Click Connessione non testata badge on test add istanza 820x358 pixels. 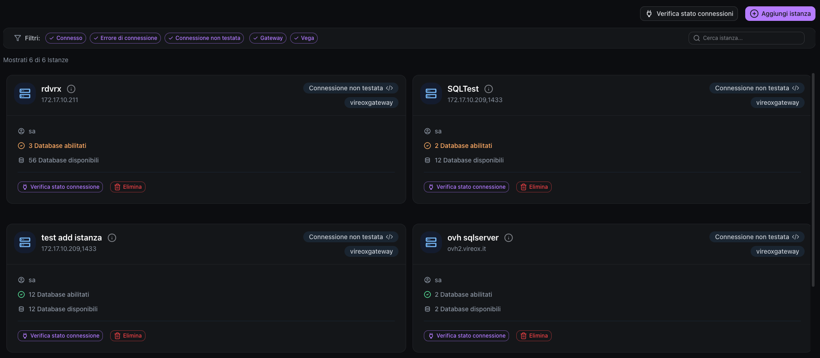point(351,237)
